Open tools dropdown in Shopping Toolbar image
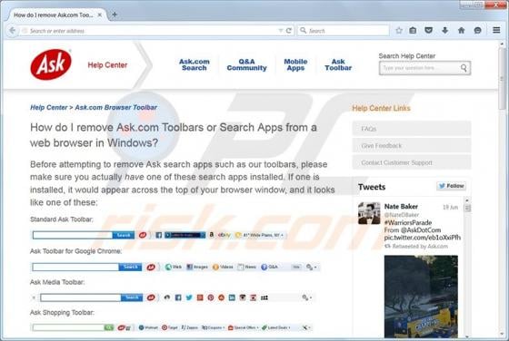This screenshot has width=509, height=341. pos(306,327)
